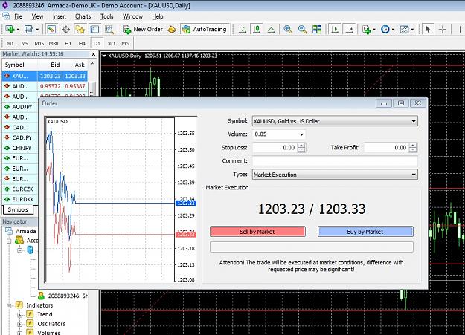
Task: Switch to Candlesticks chart display
Action: point(257,29)
